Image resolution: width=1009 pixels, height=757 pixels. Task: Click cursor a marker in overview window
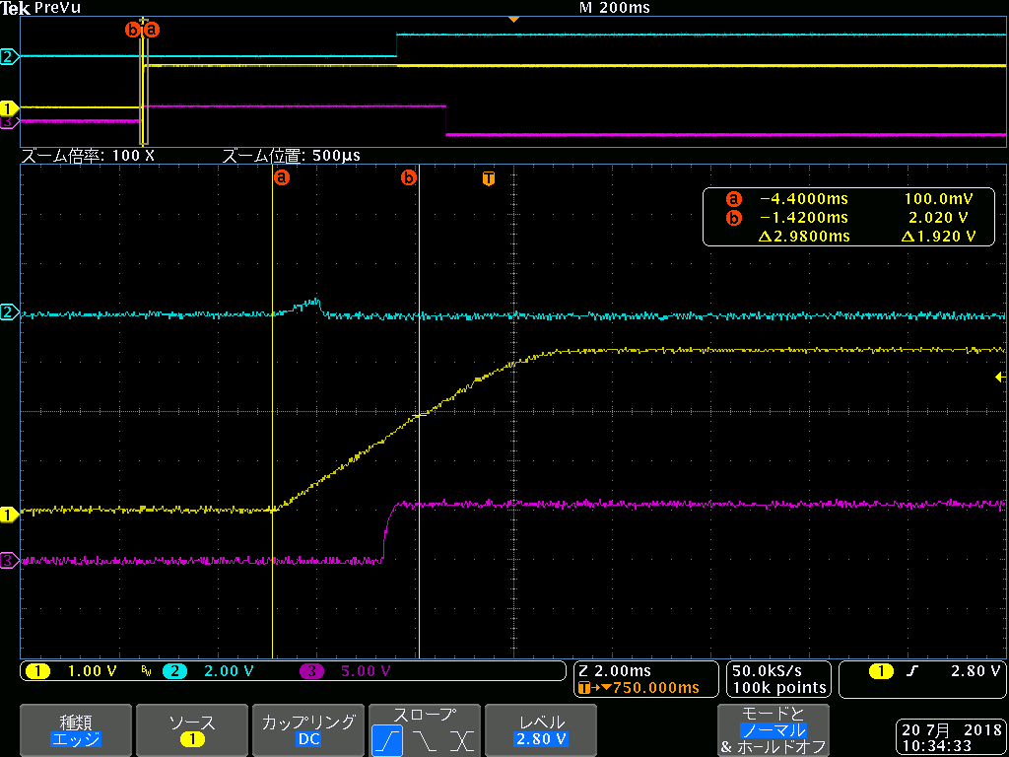(152, 30)
